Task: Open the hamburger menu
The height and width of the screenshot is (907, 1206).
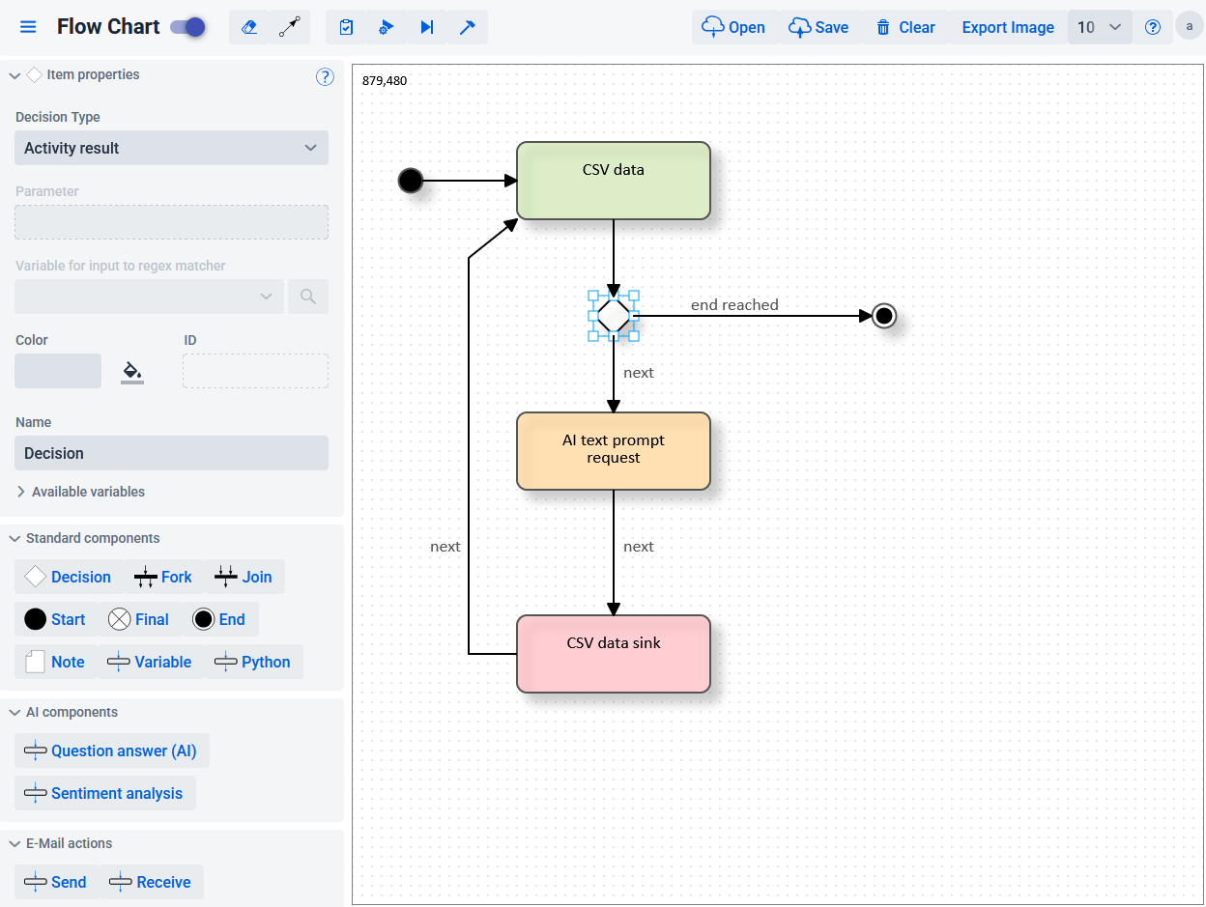Action: coord(27,26)
